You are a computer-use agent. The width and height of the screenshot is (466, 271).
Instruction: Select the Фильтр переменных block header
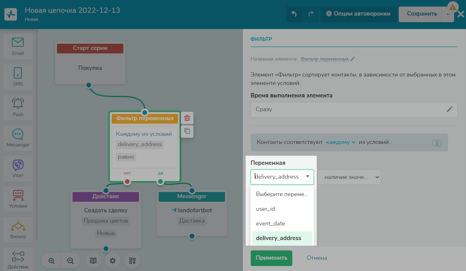[145, 119]
